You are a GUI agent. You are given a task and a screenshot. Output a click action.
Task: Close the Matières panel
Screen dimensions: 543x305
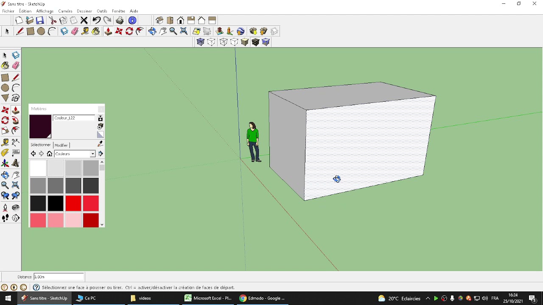pyautogui.click(x=101, y=109)
